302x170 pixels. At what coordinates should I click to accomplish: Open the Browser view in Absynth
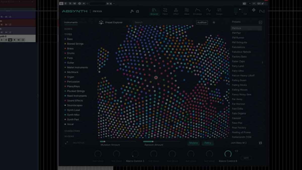click(154, 11)
